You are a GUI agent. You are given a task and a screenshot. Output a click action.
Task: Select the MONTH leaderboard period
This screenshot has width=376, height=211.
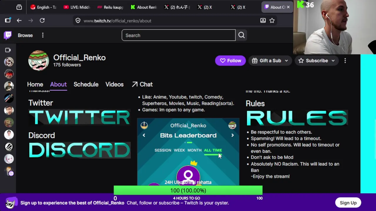click(194, 150)
